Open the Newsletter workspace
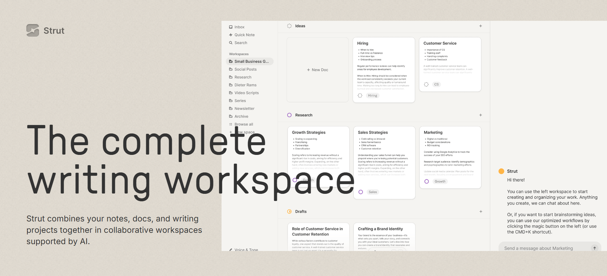The width and height of the screenshot is (607, 276). (244, 109)
